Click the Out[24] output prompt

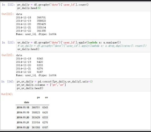click(x=7, y=94)
